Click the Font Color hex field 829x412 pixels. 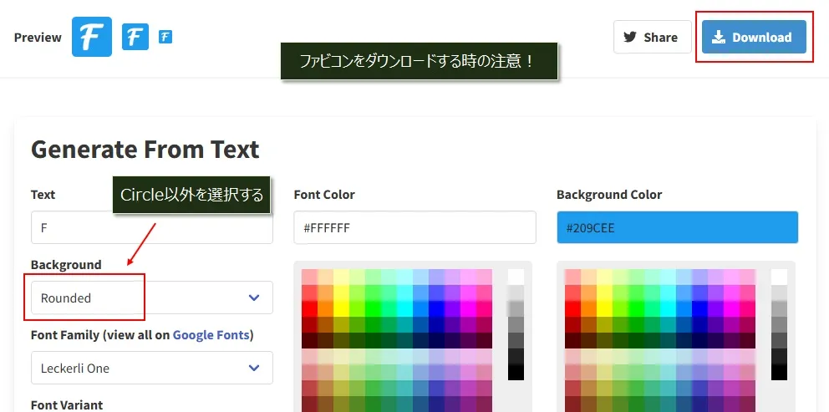click(414, 227)
